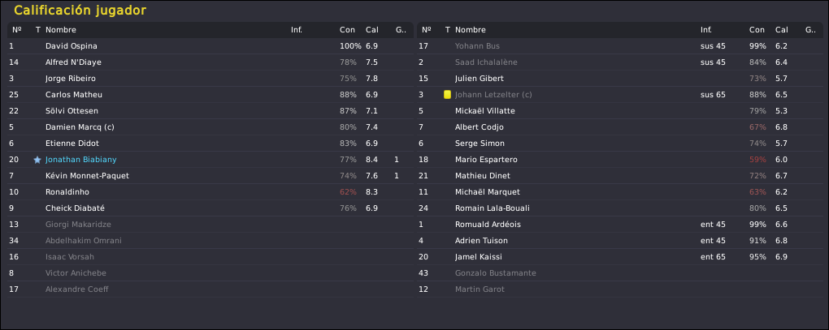
Task: Select unused substitute Martin Garot
Action: [619, 289]
